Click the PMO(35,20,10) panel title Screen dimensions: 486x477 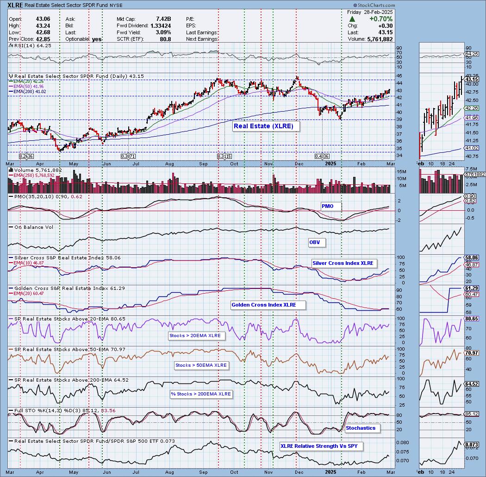coord(45,197)
